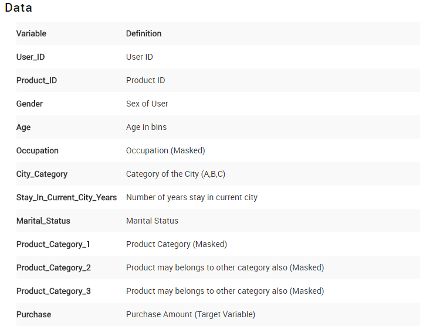
Task: Select the Product_Category_1 variable name
Action: [x=53, y=244]
